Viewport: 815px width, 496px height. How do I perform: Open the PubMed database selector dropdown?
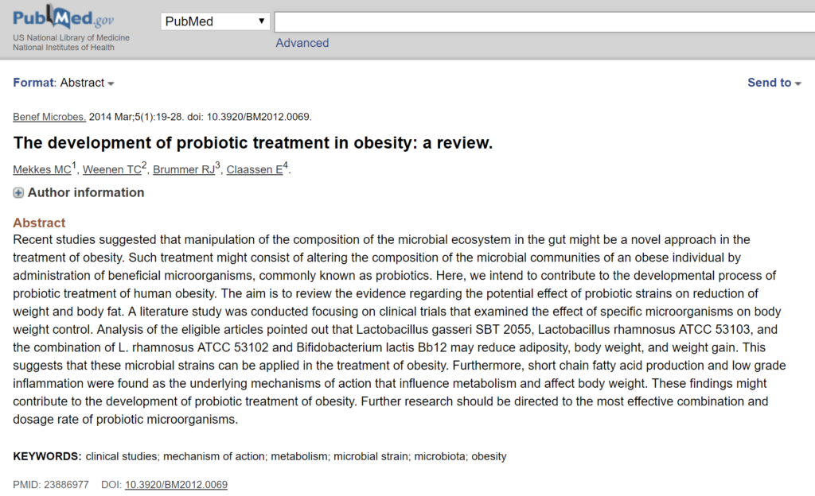pos(215,21)
